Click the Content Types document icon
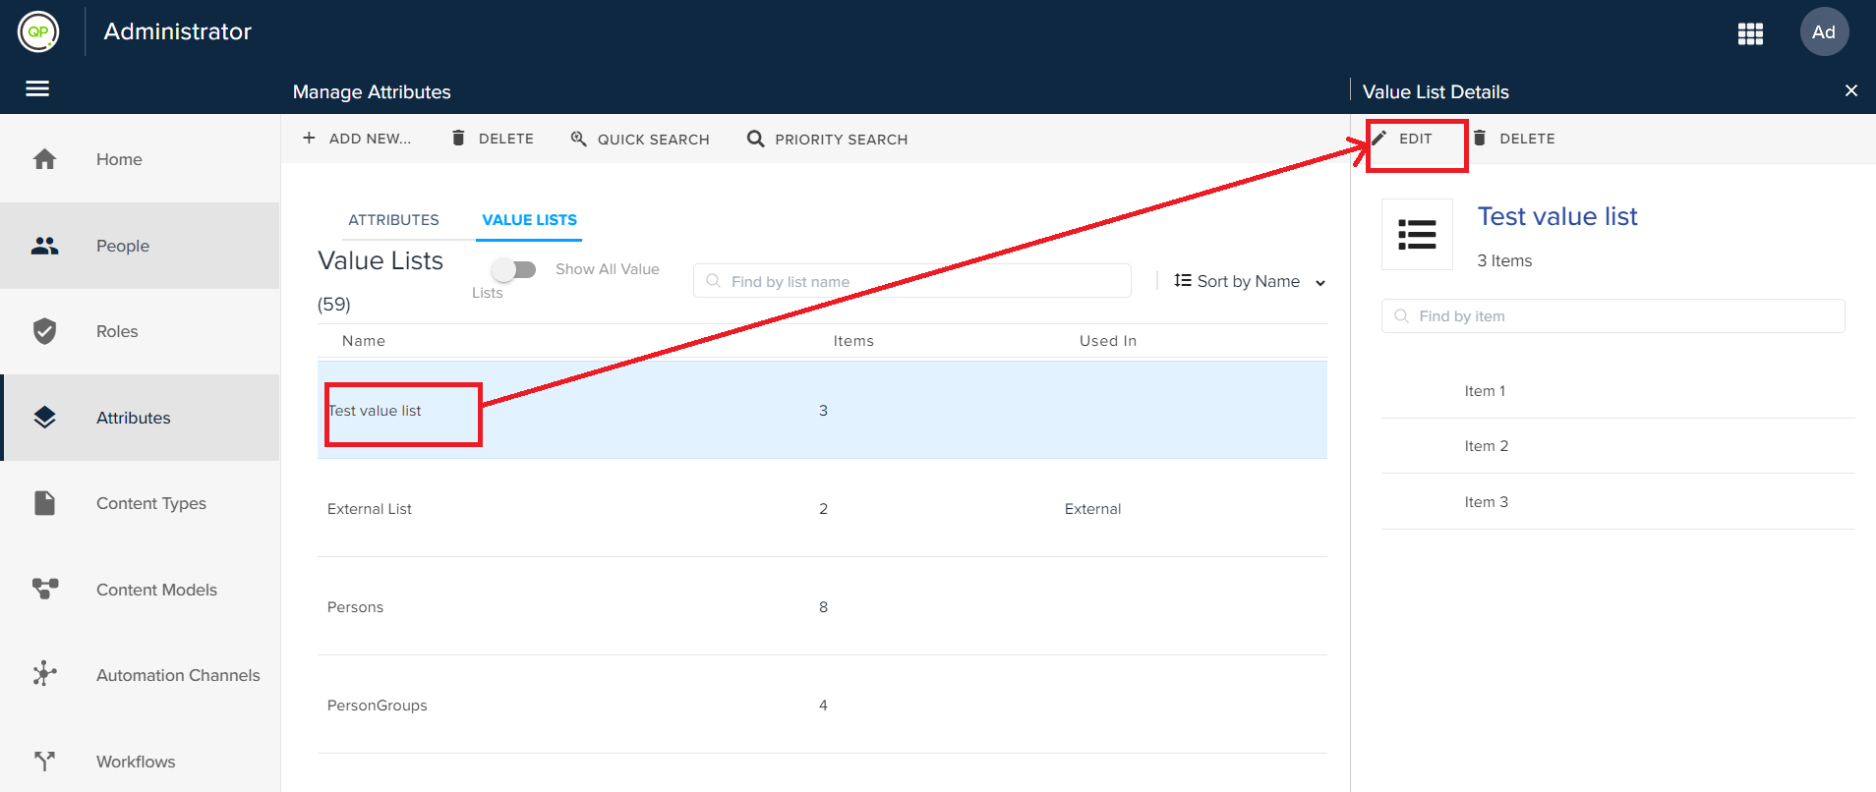 [x=44, y=503]
